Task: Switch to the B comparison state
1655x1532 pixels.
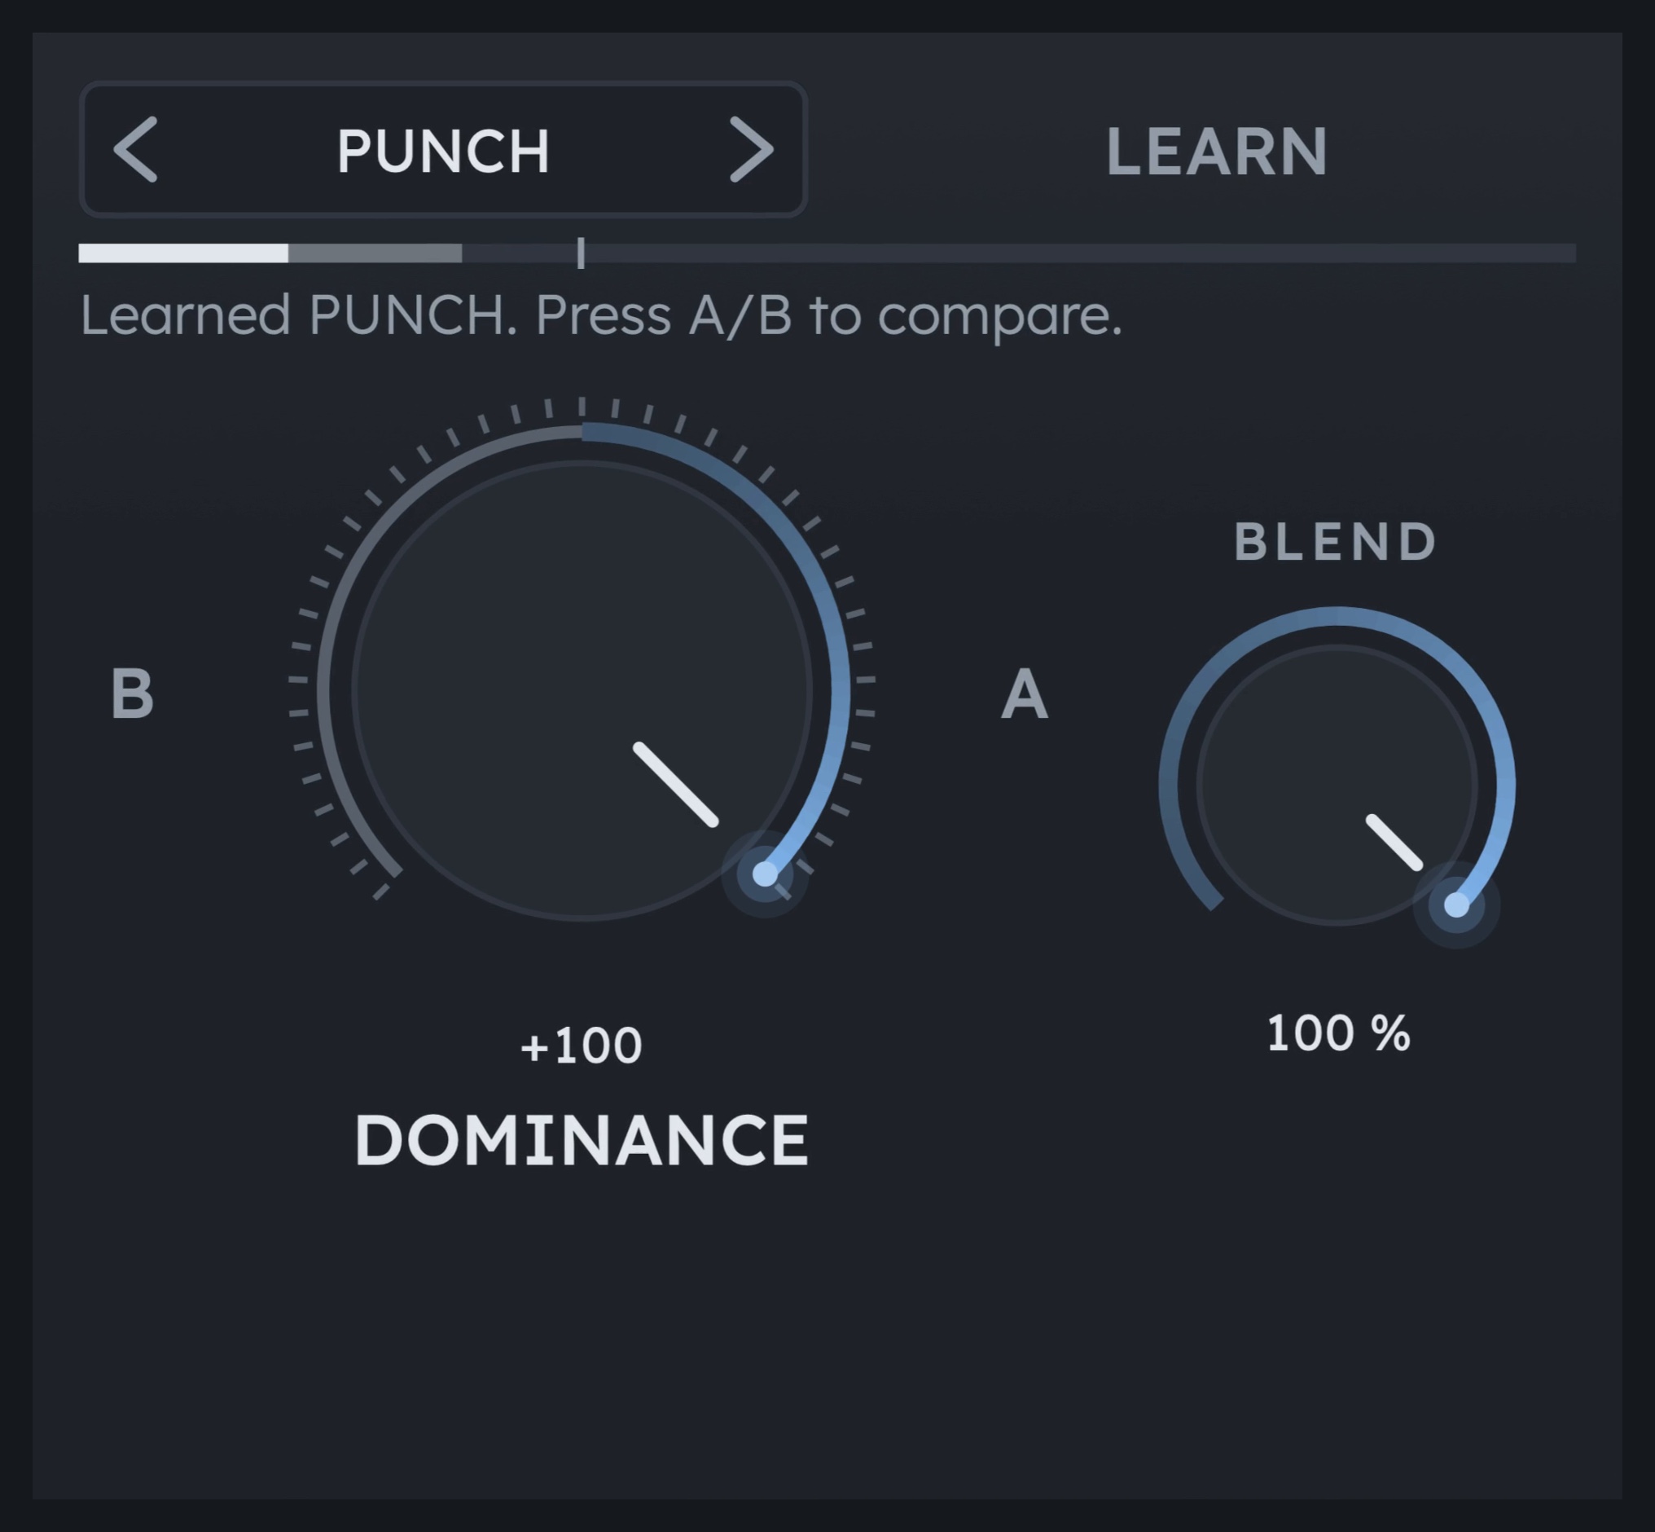Action: coord(133,693)
